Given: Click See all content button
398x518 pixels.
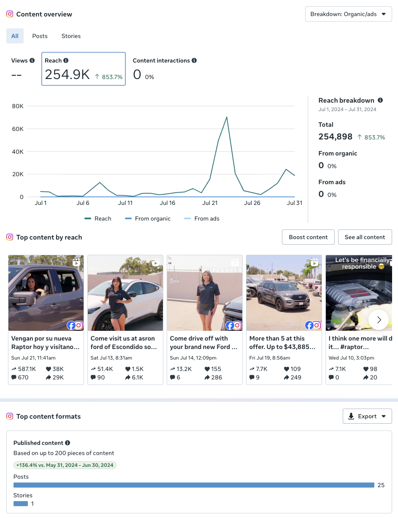Looking at the screenshot, I should (365, 237).
